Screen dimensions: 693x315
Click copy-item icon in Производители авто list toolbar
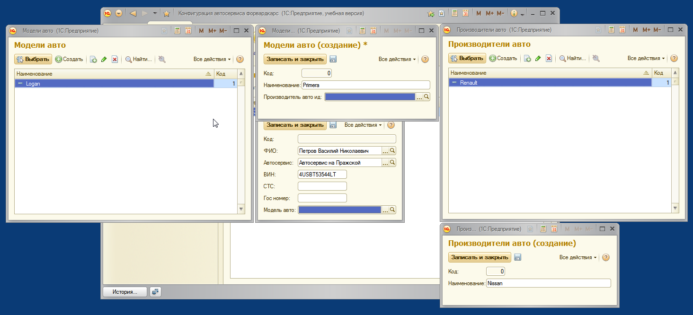(528, 59)
